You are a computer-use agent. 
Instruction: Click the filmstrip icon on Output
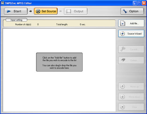click(x=69, y=11)
